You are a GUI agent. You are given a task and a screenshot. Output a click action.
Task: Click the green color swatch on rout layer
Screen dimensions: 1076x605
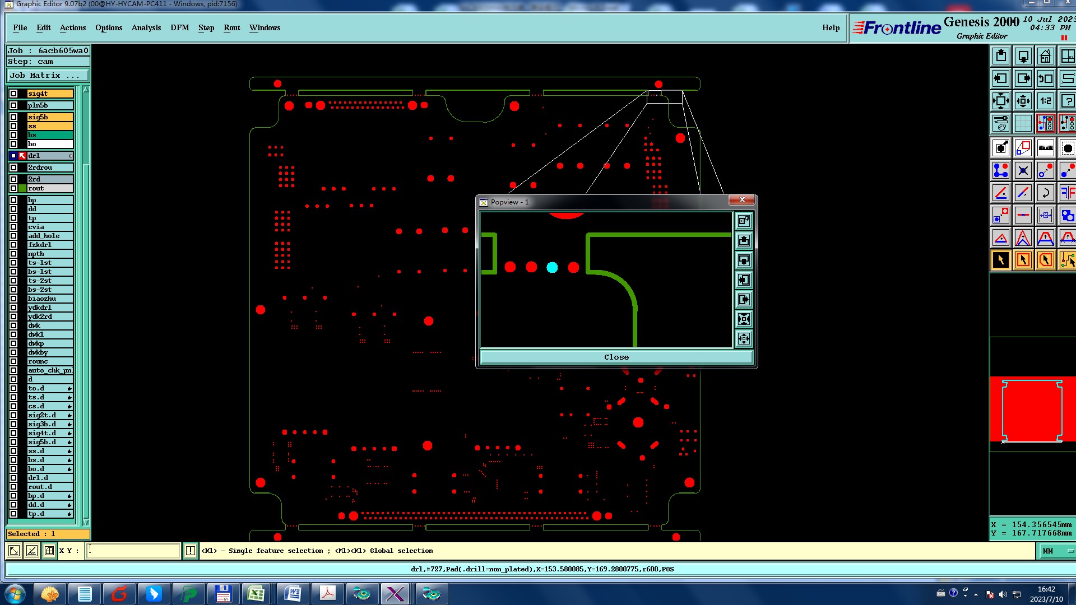22,188
